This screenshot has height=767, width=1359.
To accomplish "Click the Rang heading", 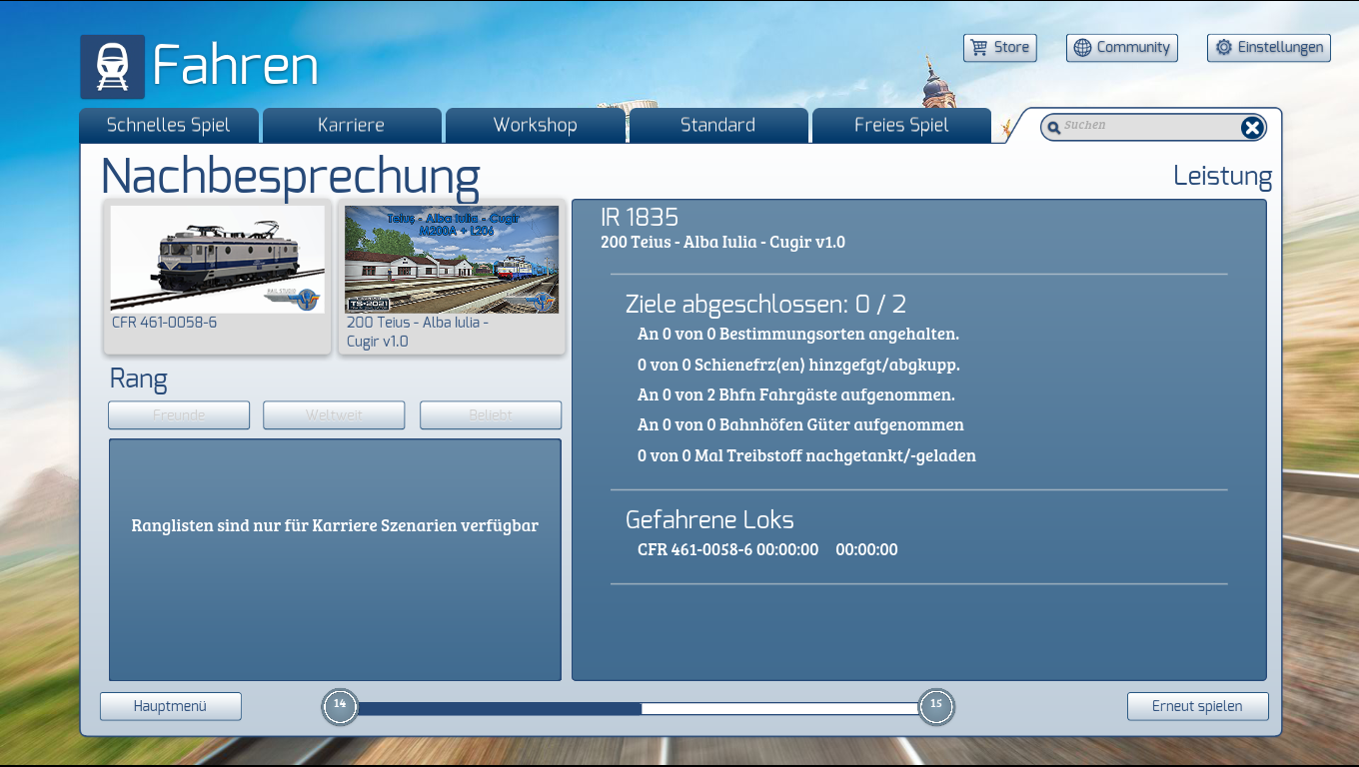I will point(138,380).
